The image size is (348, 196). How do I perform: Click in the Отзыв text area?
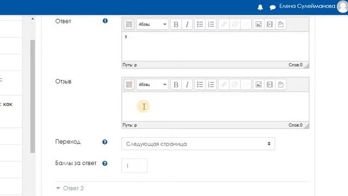215,107
